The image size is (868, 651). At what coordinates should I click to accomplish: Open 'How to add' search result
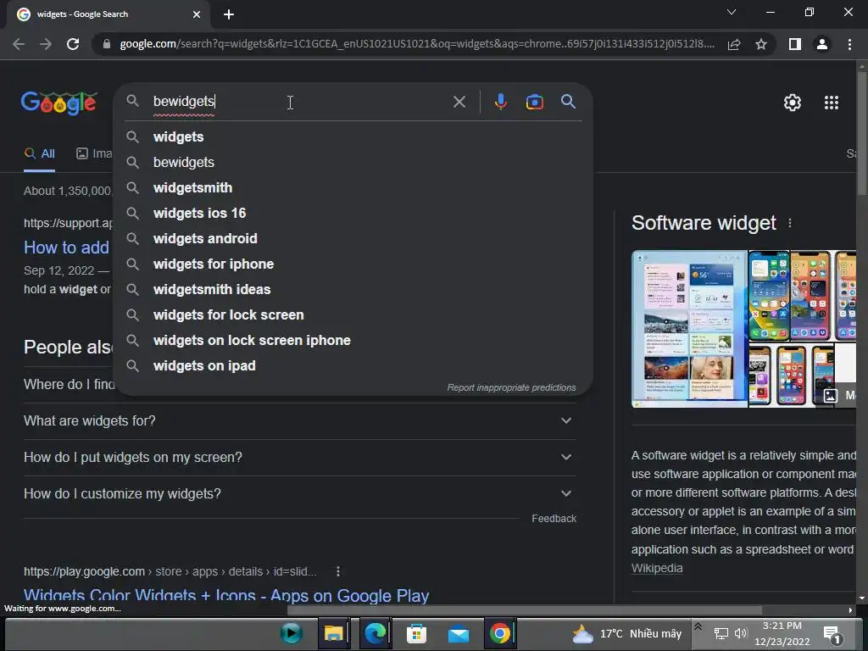point(66,248)
